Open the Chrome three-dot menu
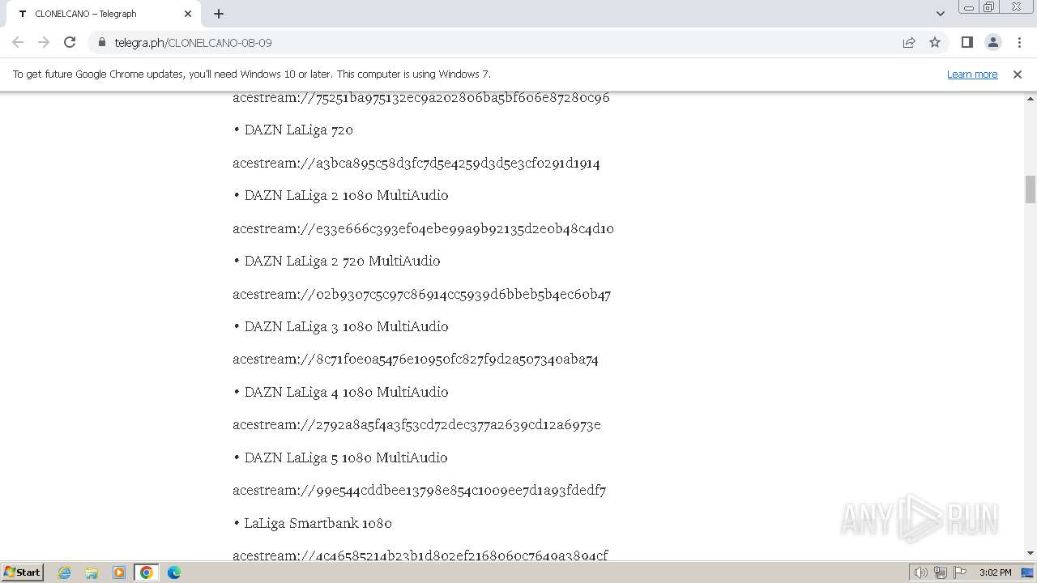This screenshot has height=583, width=1037. [1019, 42]
